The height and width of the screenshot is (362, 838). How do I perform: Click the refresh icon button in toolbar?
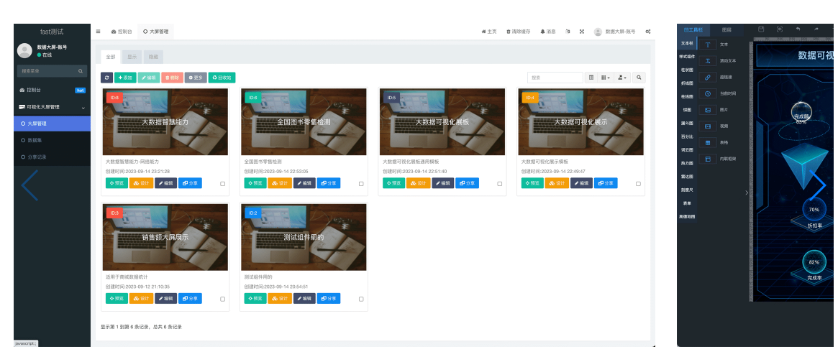click(x=107, y=78)
